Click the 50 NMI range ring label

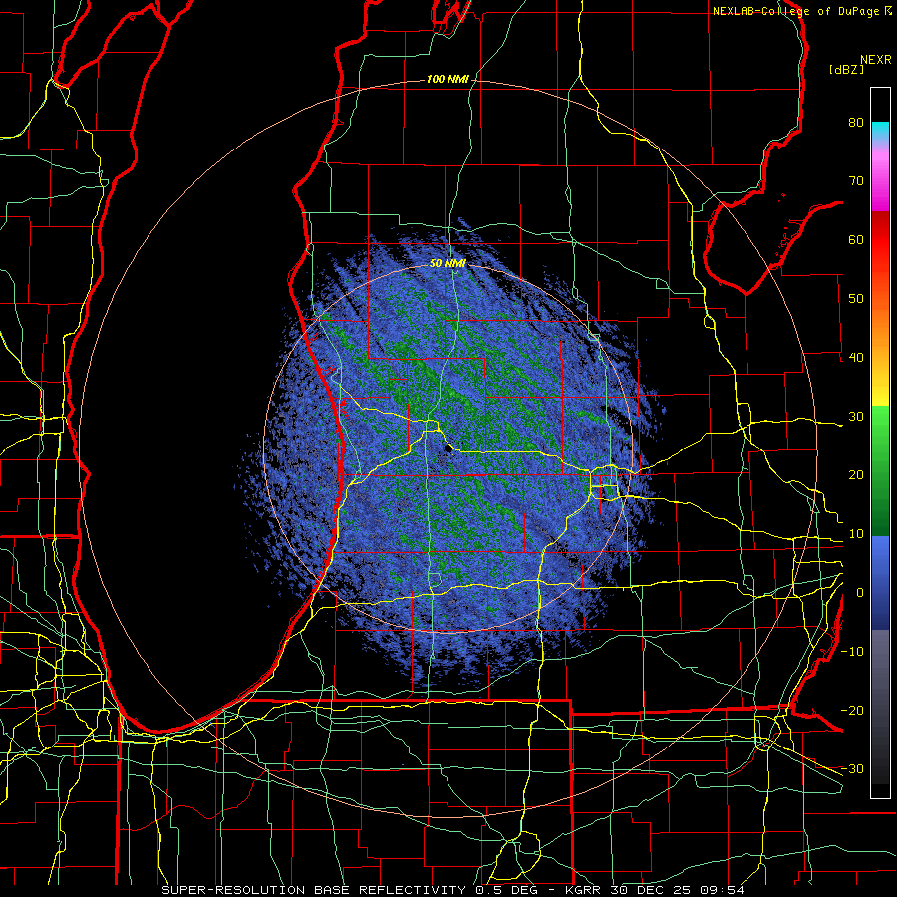click(448, 264)
